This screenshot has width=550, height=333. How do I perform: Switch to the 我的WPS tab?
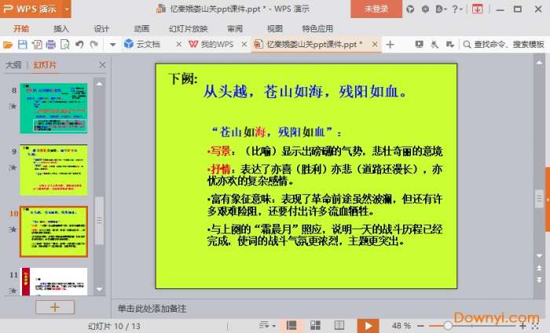(211, 45)
